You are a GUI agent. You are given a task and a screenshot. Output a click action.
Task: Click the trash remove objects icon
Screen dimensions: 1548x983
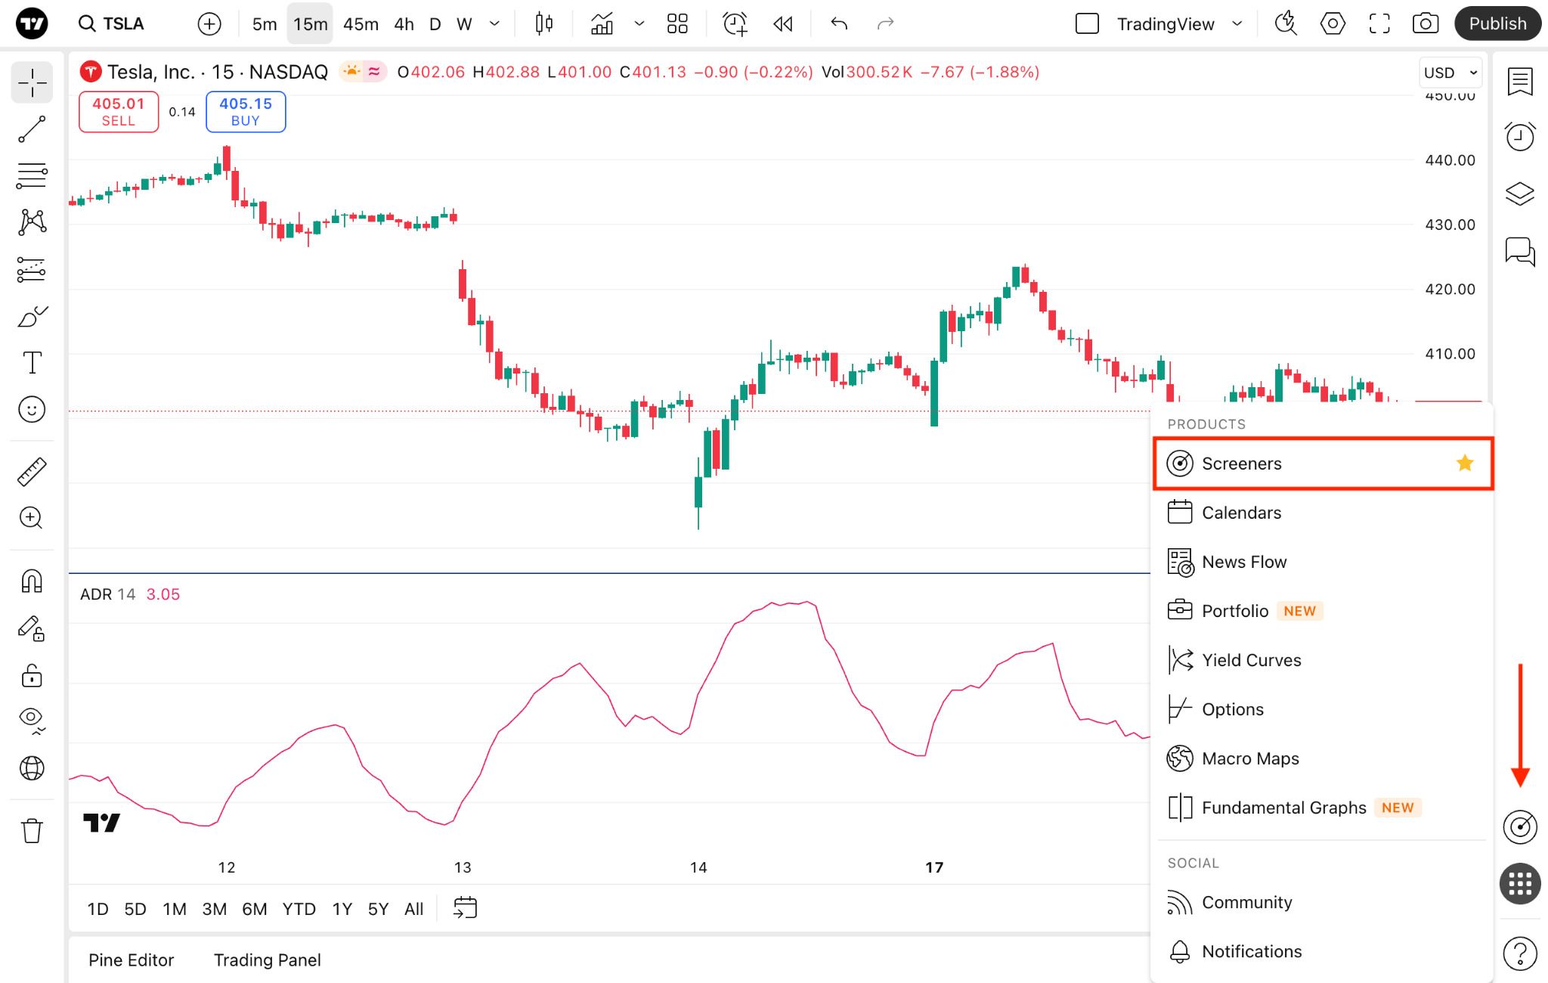32,830
